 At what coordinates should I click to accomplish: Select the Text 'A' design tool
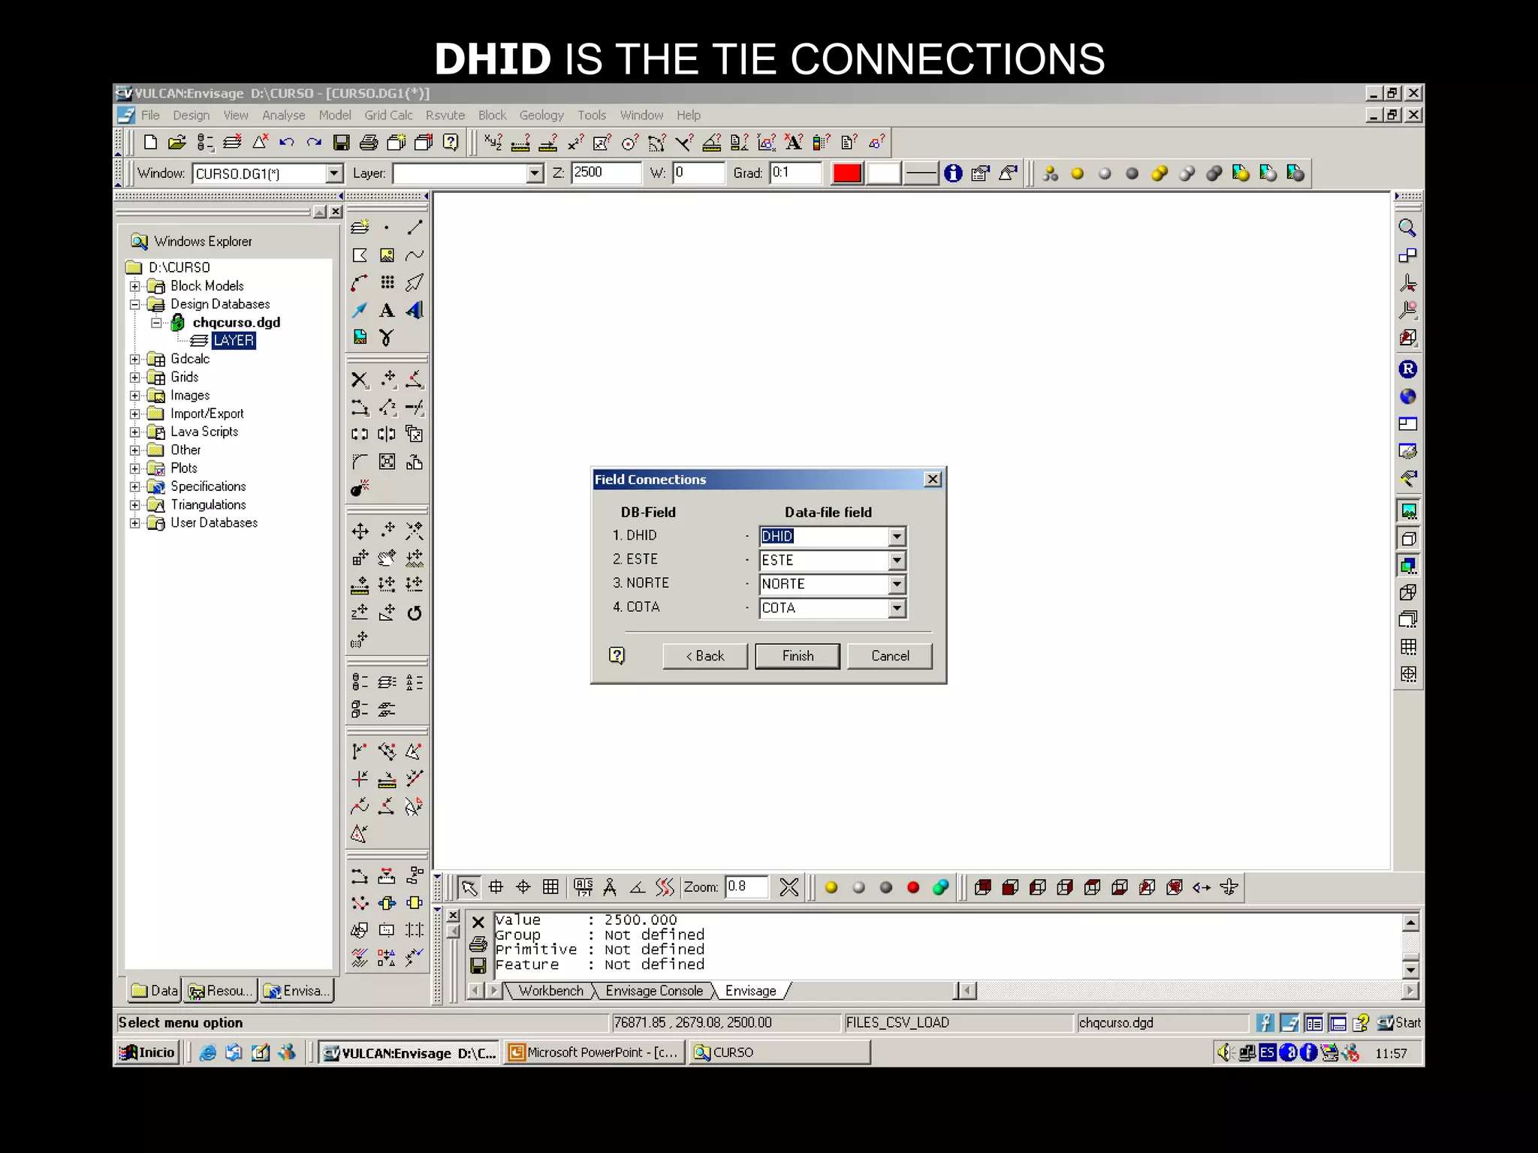click(x=387, y=311)
